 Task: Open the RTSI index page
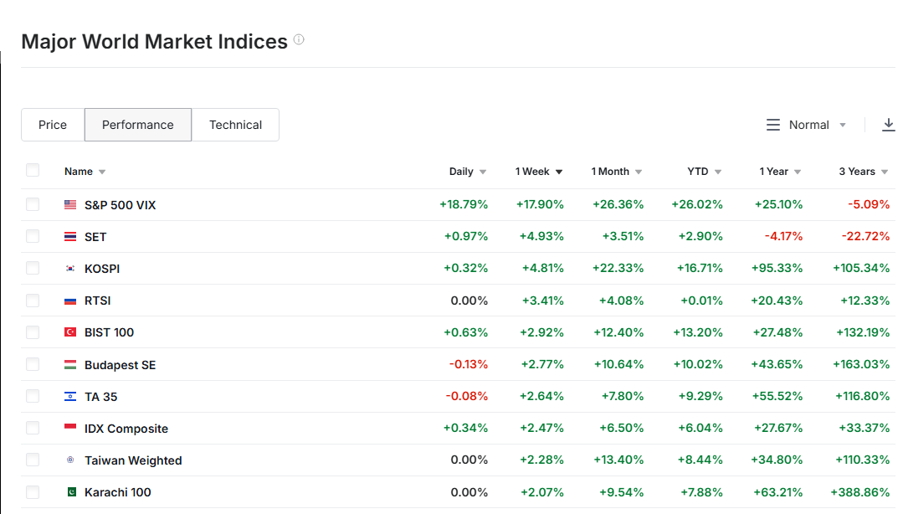[x=97, y=301]
